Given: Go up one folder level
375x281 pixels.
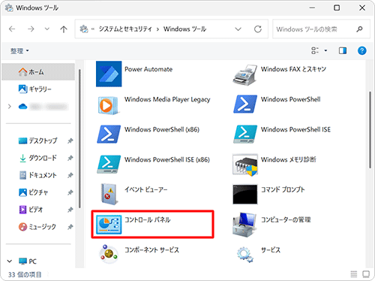Looking at the screenshot, I should (64, 29).
